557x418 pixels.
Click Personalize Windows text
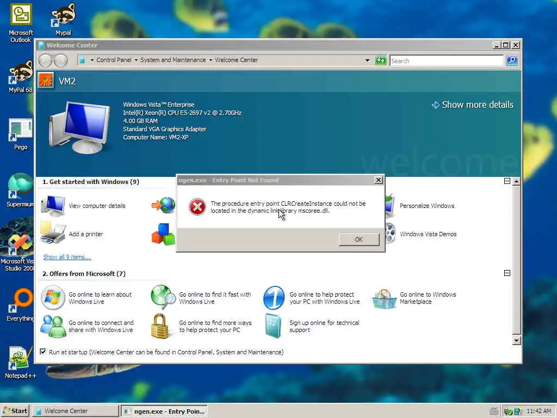click(427, 205)
